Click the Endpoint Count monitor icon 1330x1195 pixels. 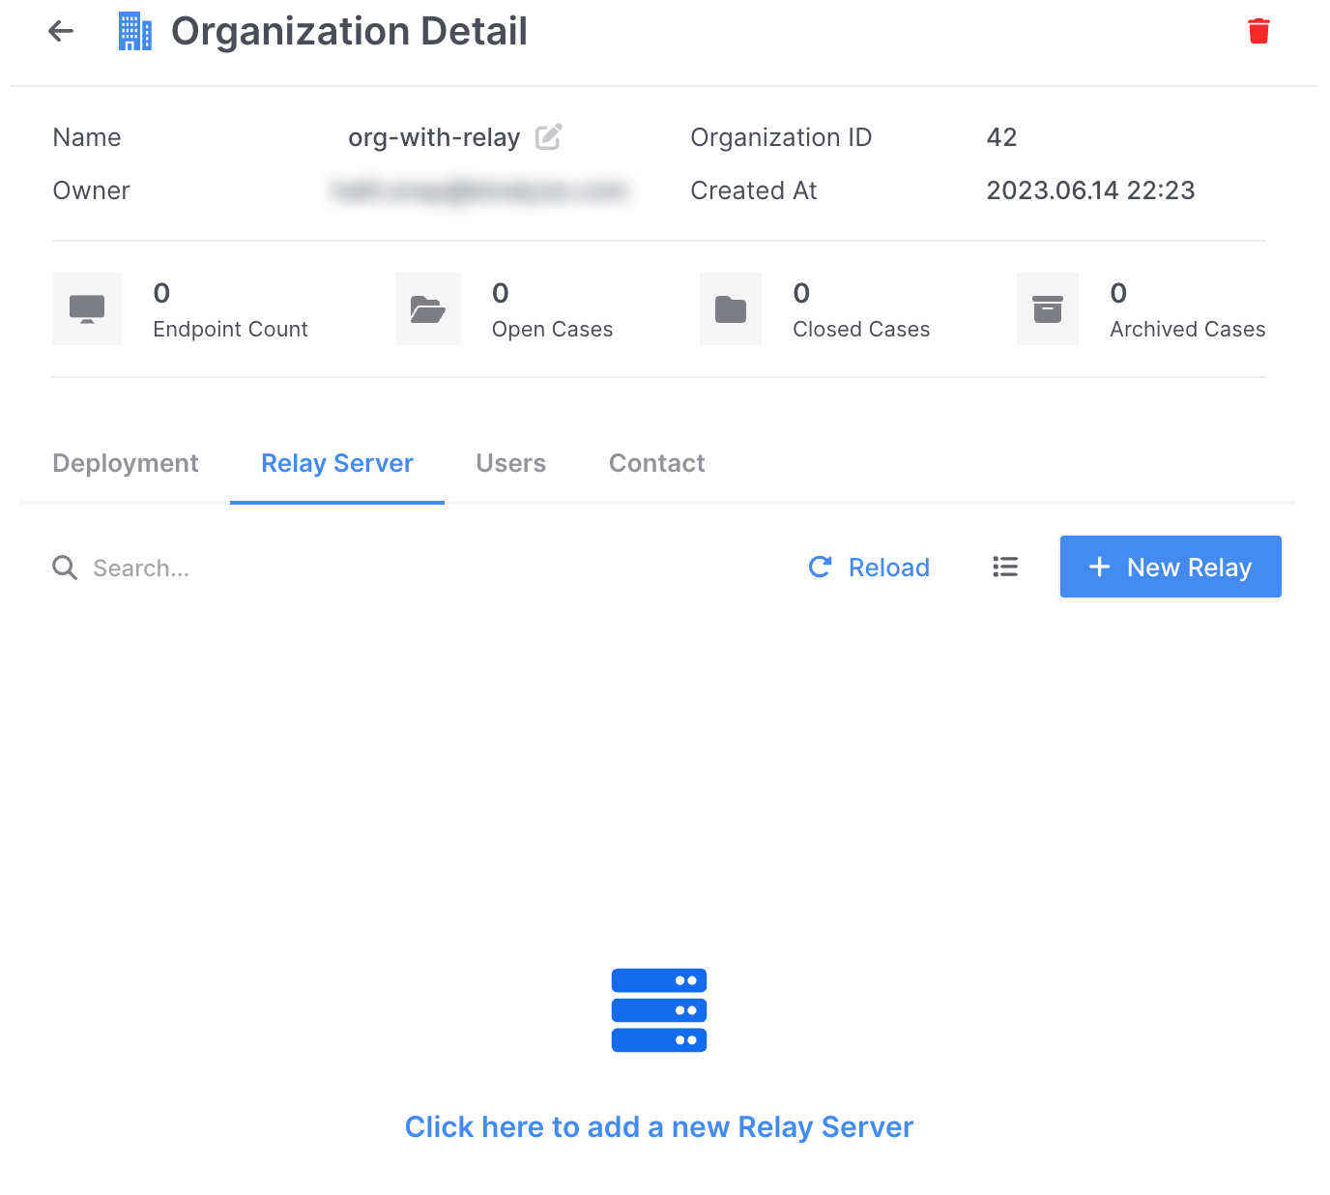87,309
